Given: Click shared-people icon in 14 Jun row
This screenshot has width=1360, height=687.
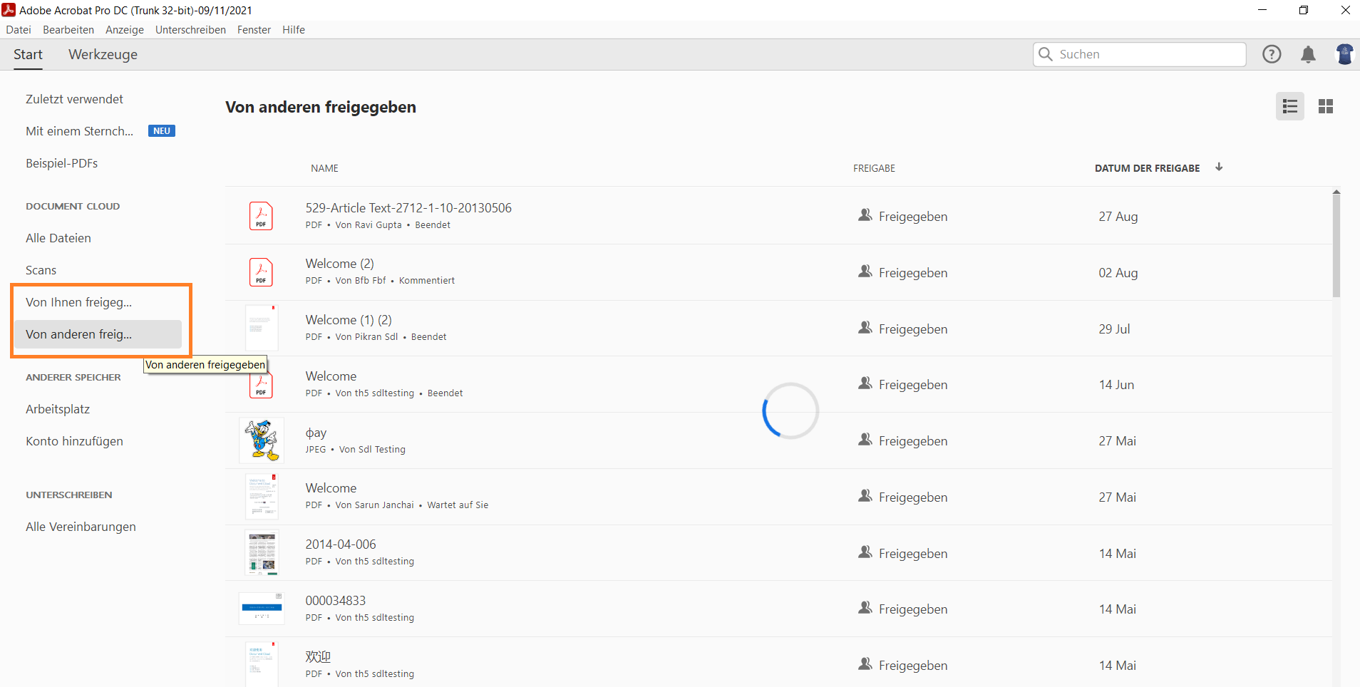Looking at the screenshot, I should (x=865, y=383).
